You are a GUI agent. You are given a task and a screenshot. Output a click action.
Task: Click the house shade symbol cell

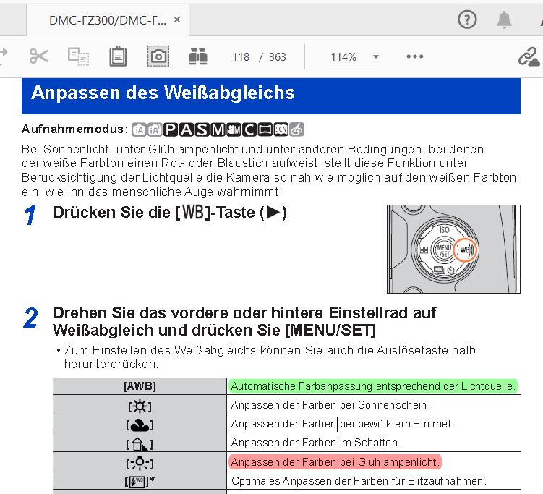coord(140,443)
